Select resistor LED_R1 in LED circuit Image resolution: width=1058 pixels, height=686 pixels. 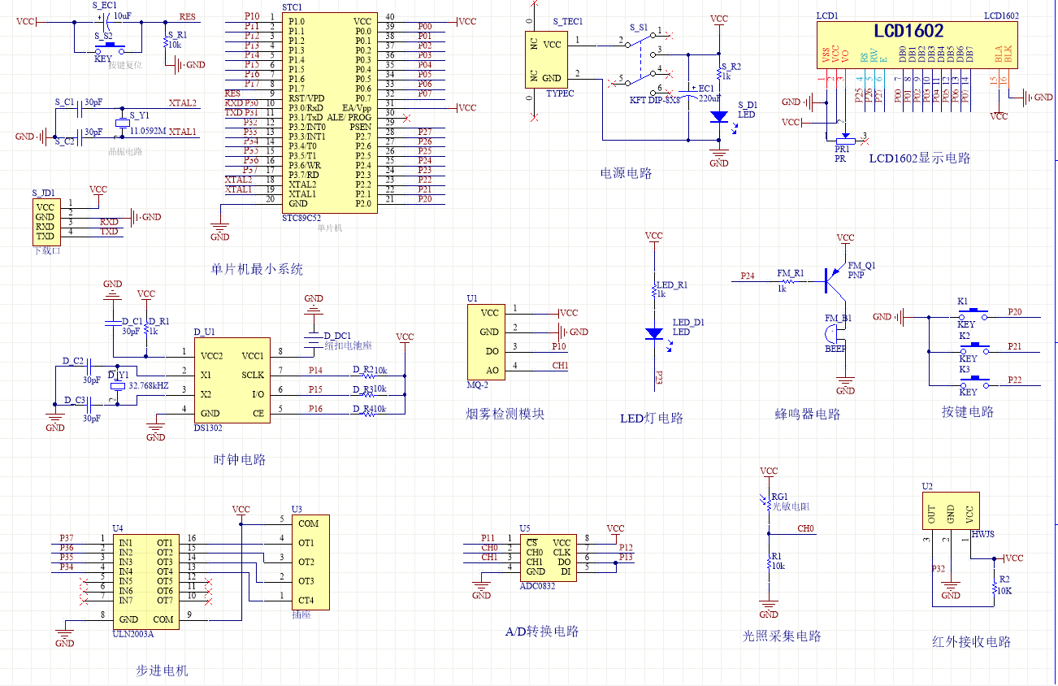[654, 292]
